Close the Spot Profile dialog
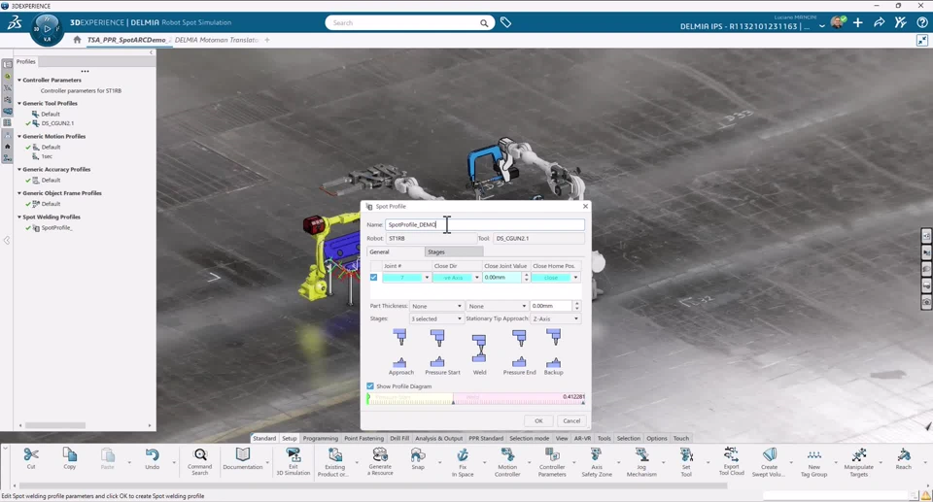 click(x=585, y=206)
